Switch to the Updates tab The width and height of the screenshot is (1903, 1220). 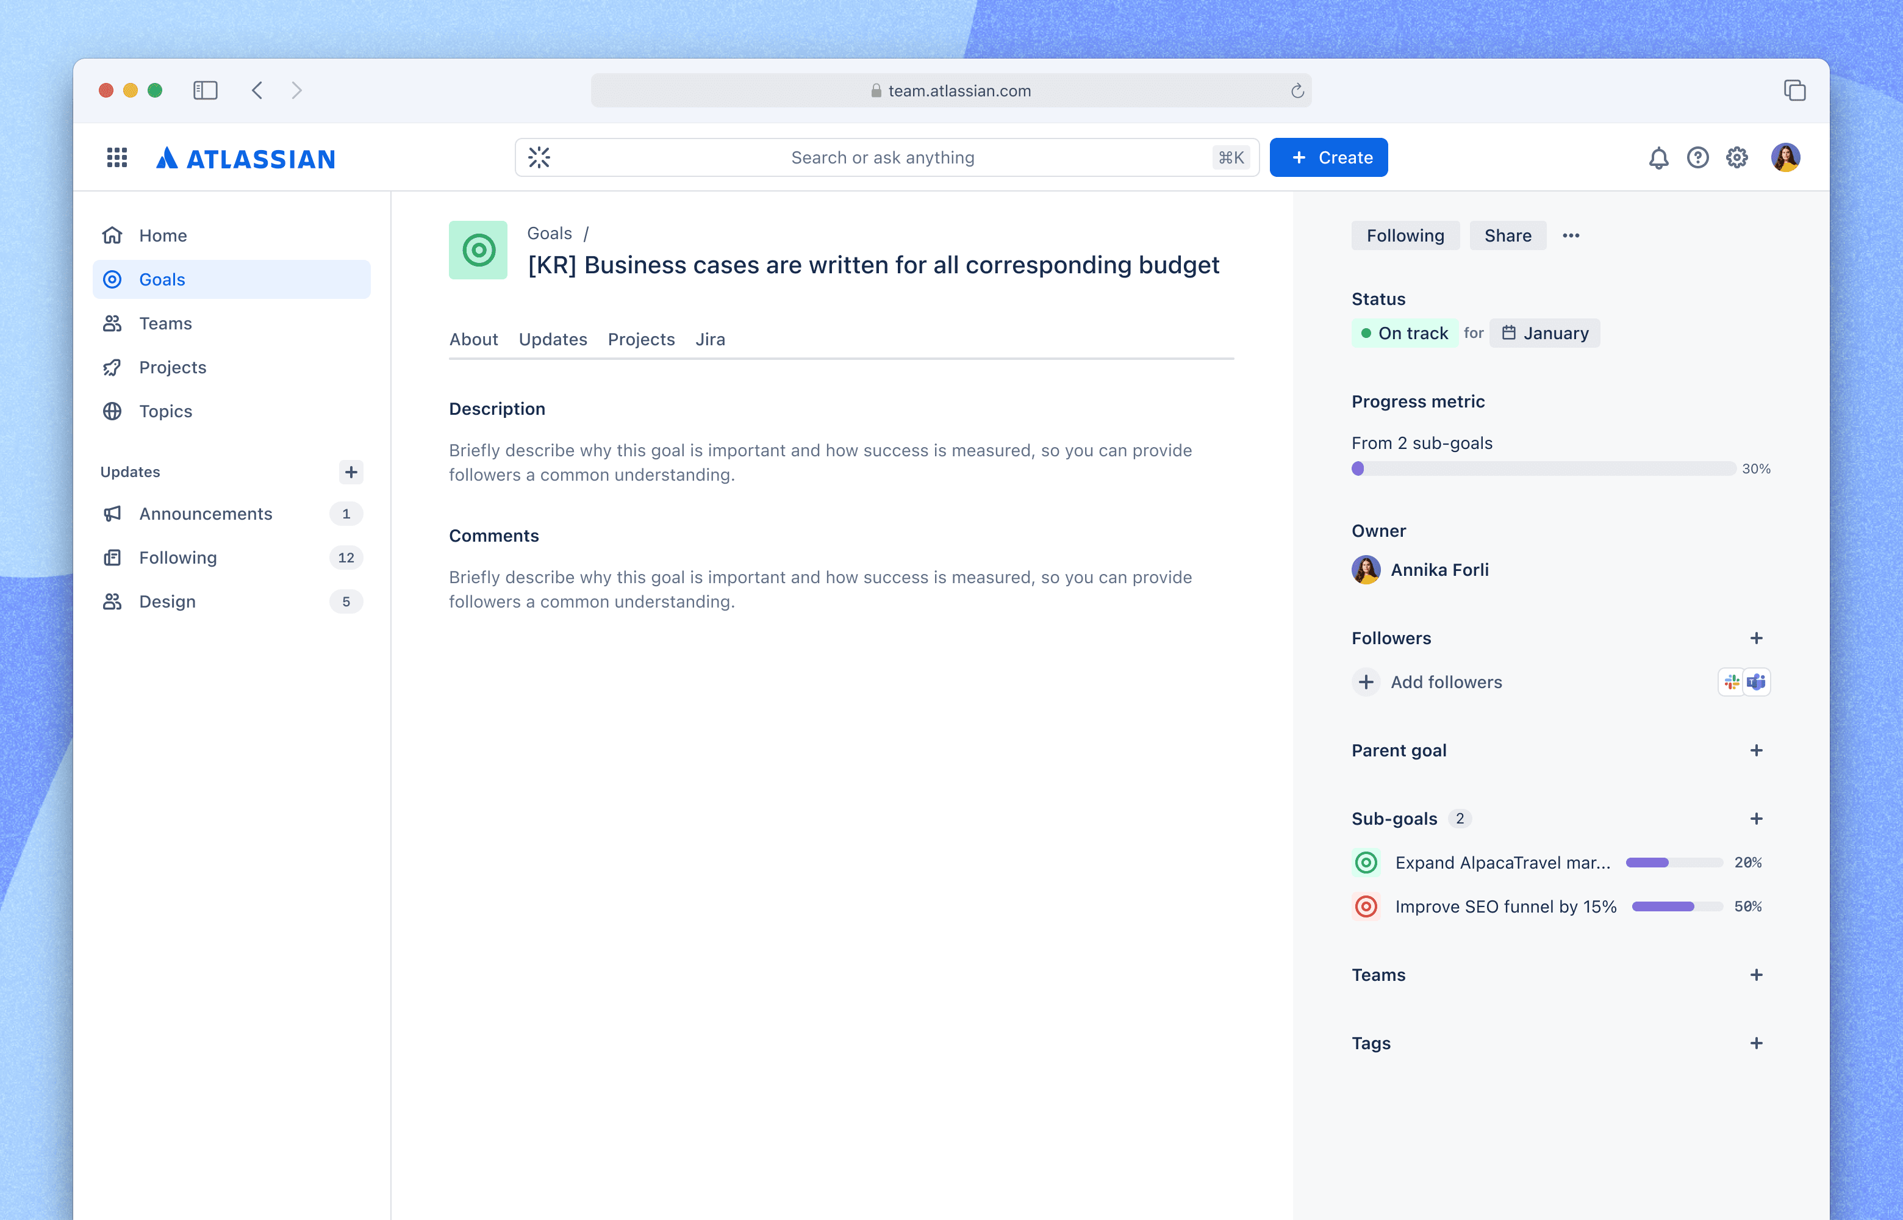coord(553,339)
